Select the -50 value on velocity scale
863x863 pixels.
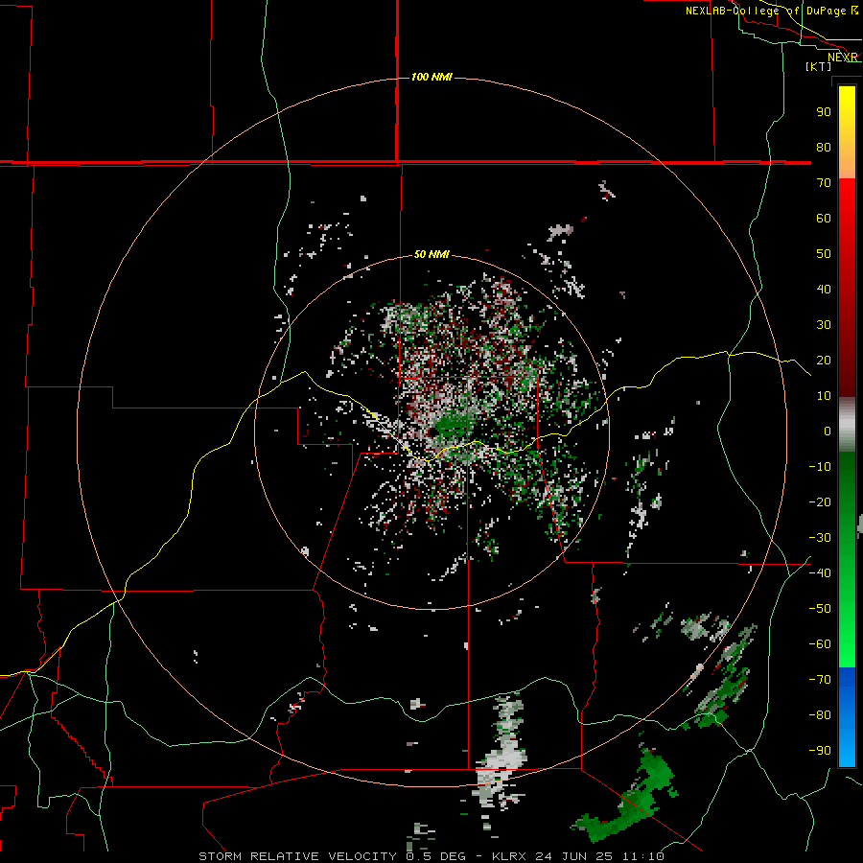pyautogui.click(x=820, y=609)
